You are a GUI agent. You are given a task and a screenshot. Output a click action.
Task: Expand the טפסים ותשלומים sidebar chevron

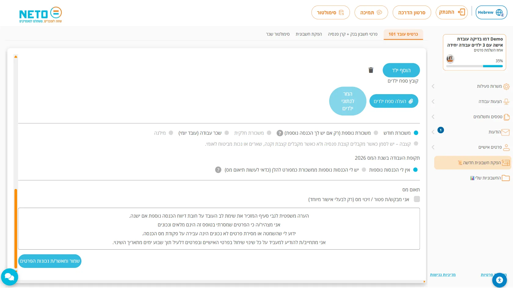click(433, 117)
